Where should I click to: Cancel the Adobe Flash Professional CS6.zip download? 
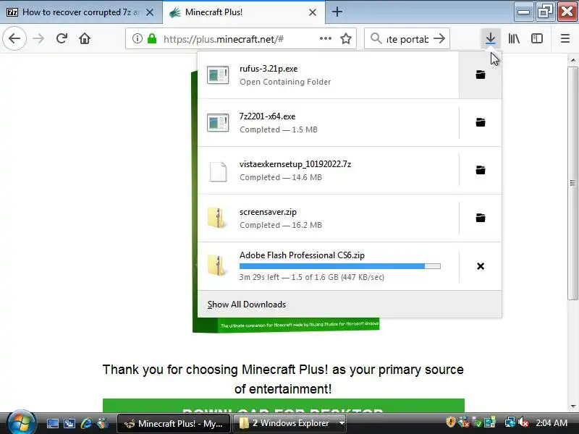point(481,266)
